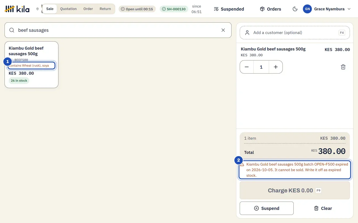Click the expired batch warning message
This screenshot has height=223, width=358.
295,170
